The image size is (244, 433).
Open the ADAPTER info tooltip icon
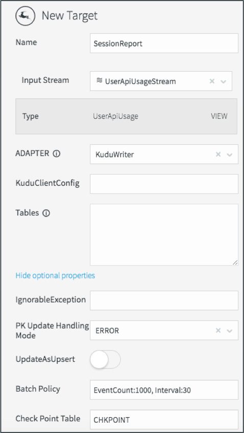click(56, 154)
